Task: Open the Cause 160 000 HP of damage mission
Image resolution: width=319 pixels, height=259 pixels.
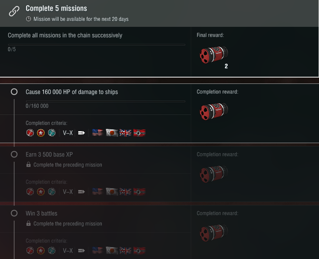Action: click(72, 92)
